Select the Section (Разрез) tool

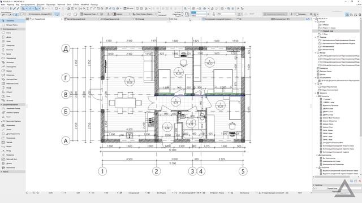[x=12, y=147]
